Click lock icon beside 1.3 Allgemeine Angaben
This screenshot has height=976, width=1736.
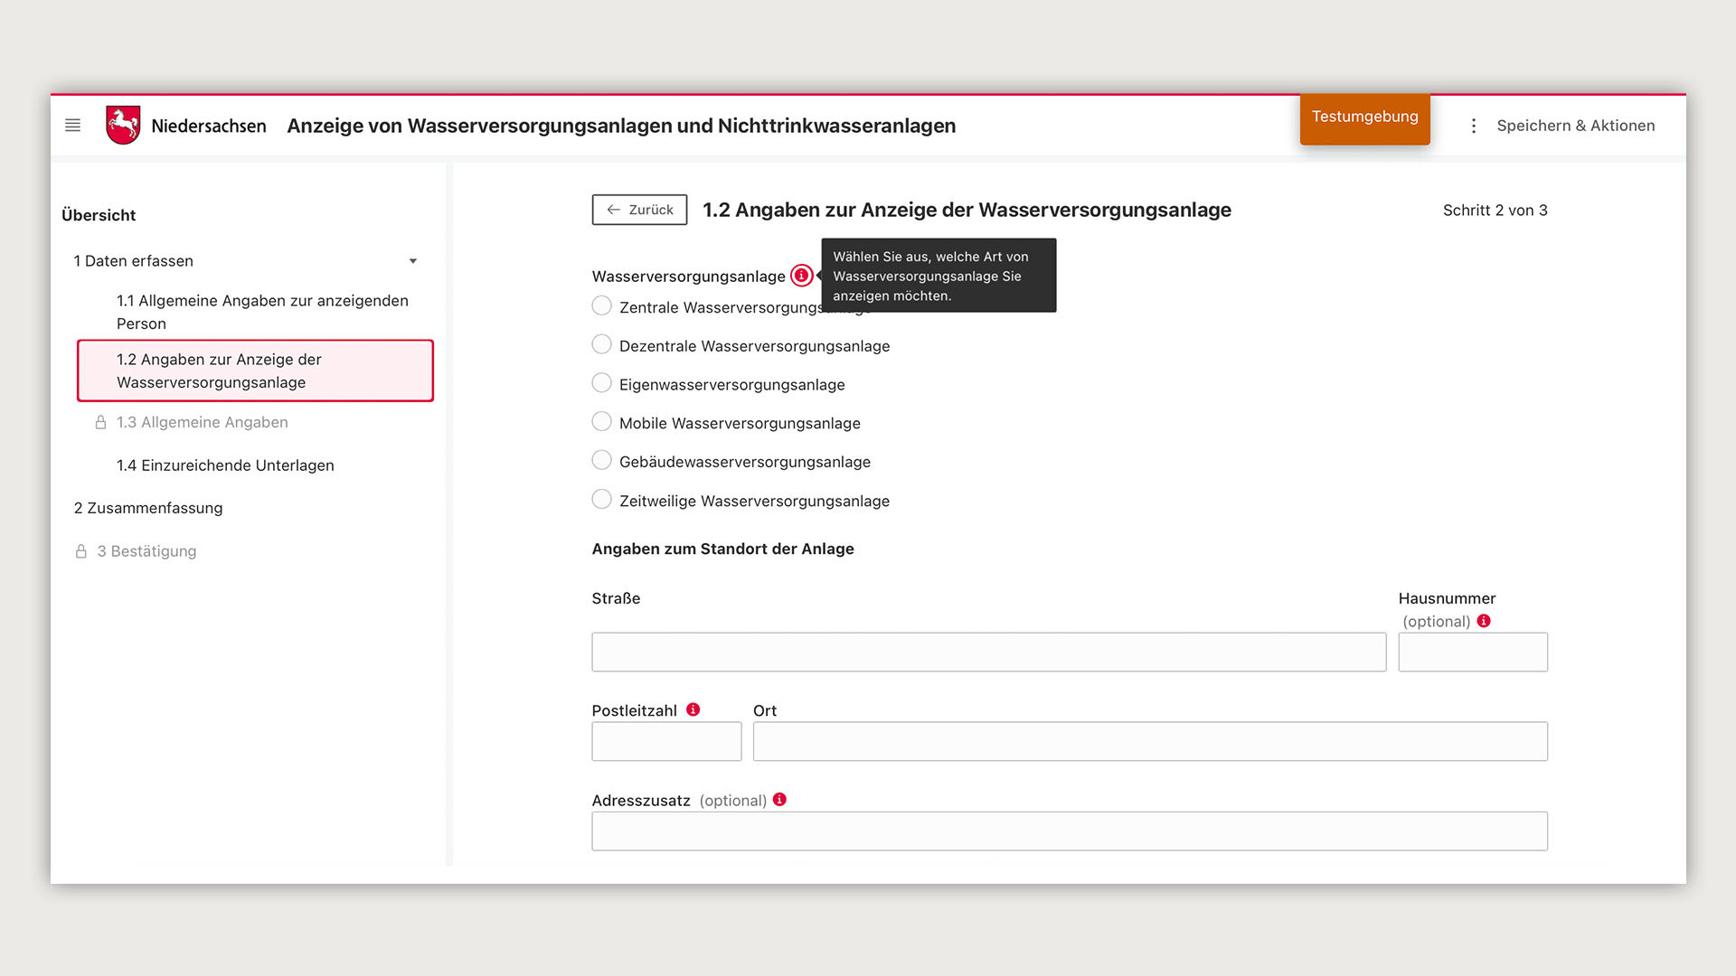100,422
